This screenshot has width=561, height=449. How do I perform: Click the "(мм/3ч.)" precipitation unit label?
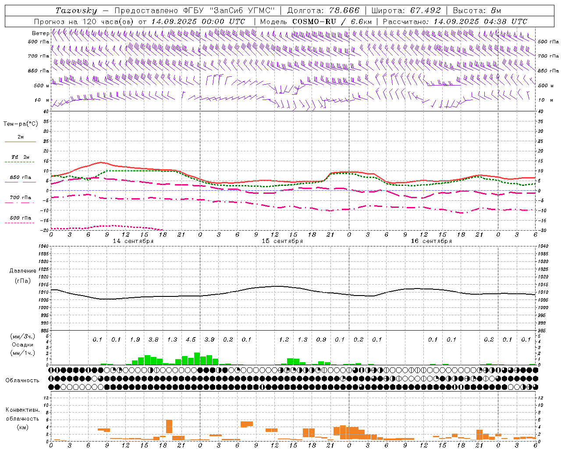click(23, 336)
